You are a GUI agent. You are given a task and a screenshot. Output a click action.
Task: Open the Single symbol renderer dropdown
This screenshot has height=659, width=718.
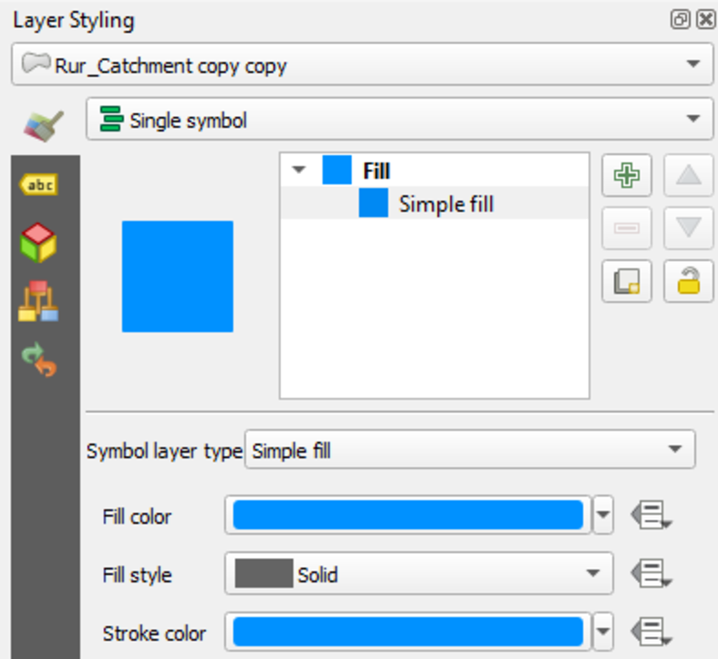coord(399,119)
